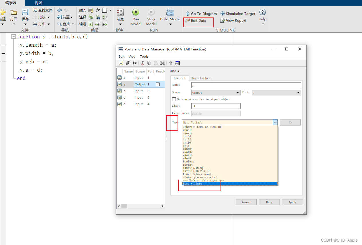Click the insert section icon next to 插入

[x=91, y=10]
